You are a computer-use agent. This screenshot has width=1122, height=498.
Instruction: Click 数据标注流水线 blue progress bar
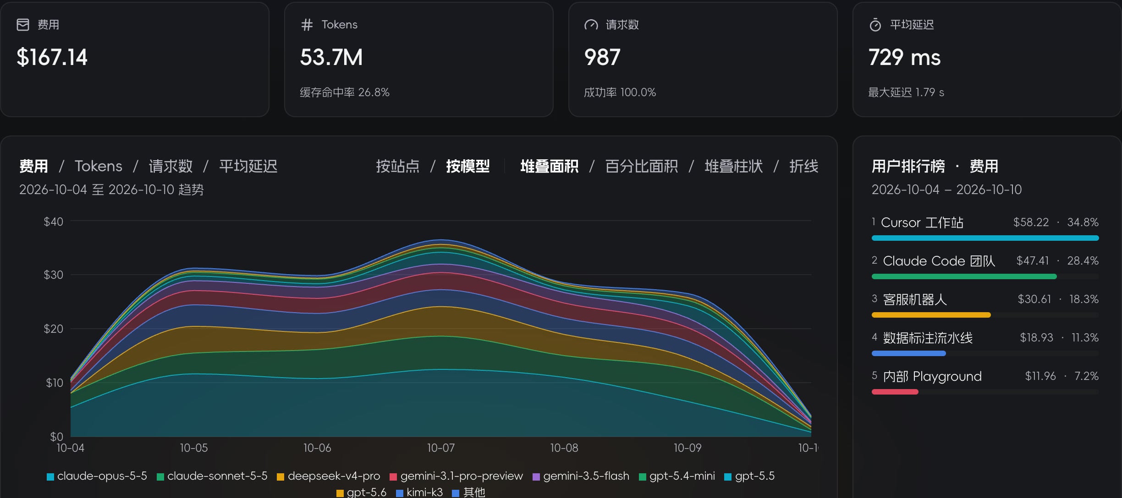click(x=908, y=353)
